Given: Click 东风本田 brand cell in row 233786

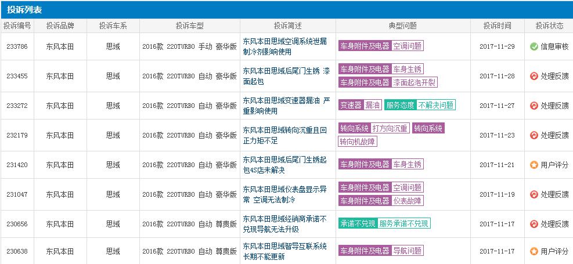Looking at the screenshot, I should 60,46.
